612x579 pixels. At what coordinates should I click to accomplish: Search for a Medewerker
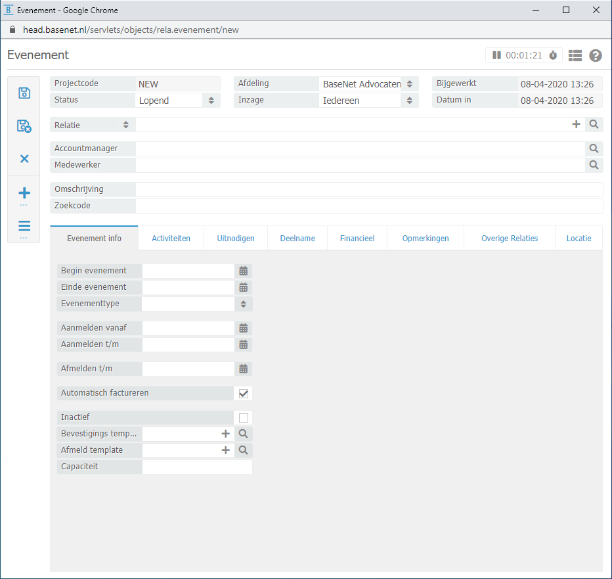click(594, 165)
